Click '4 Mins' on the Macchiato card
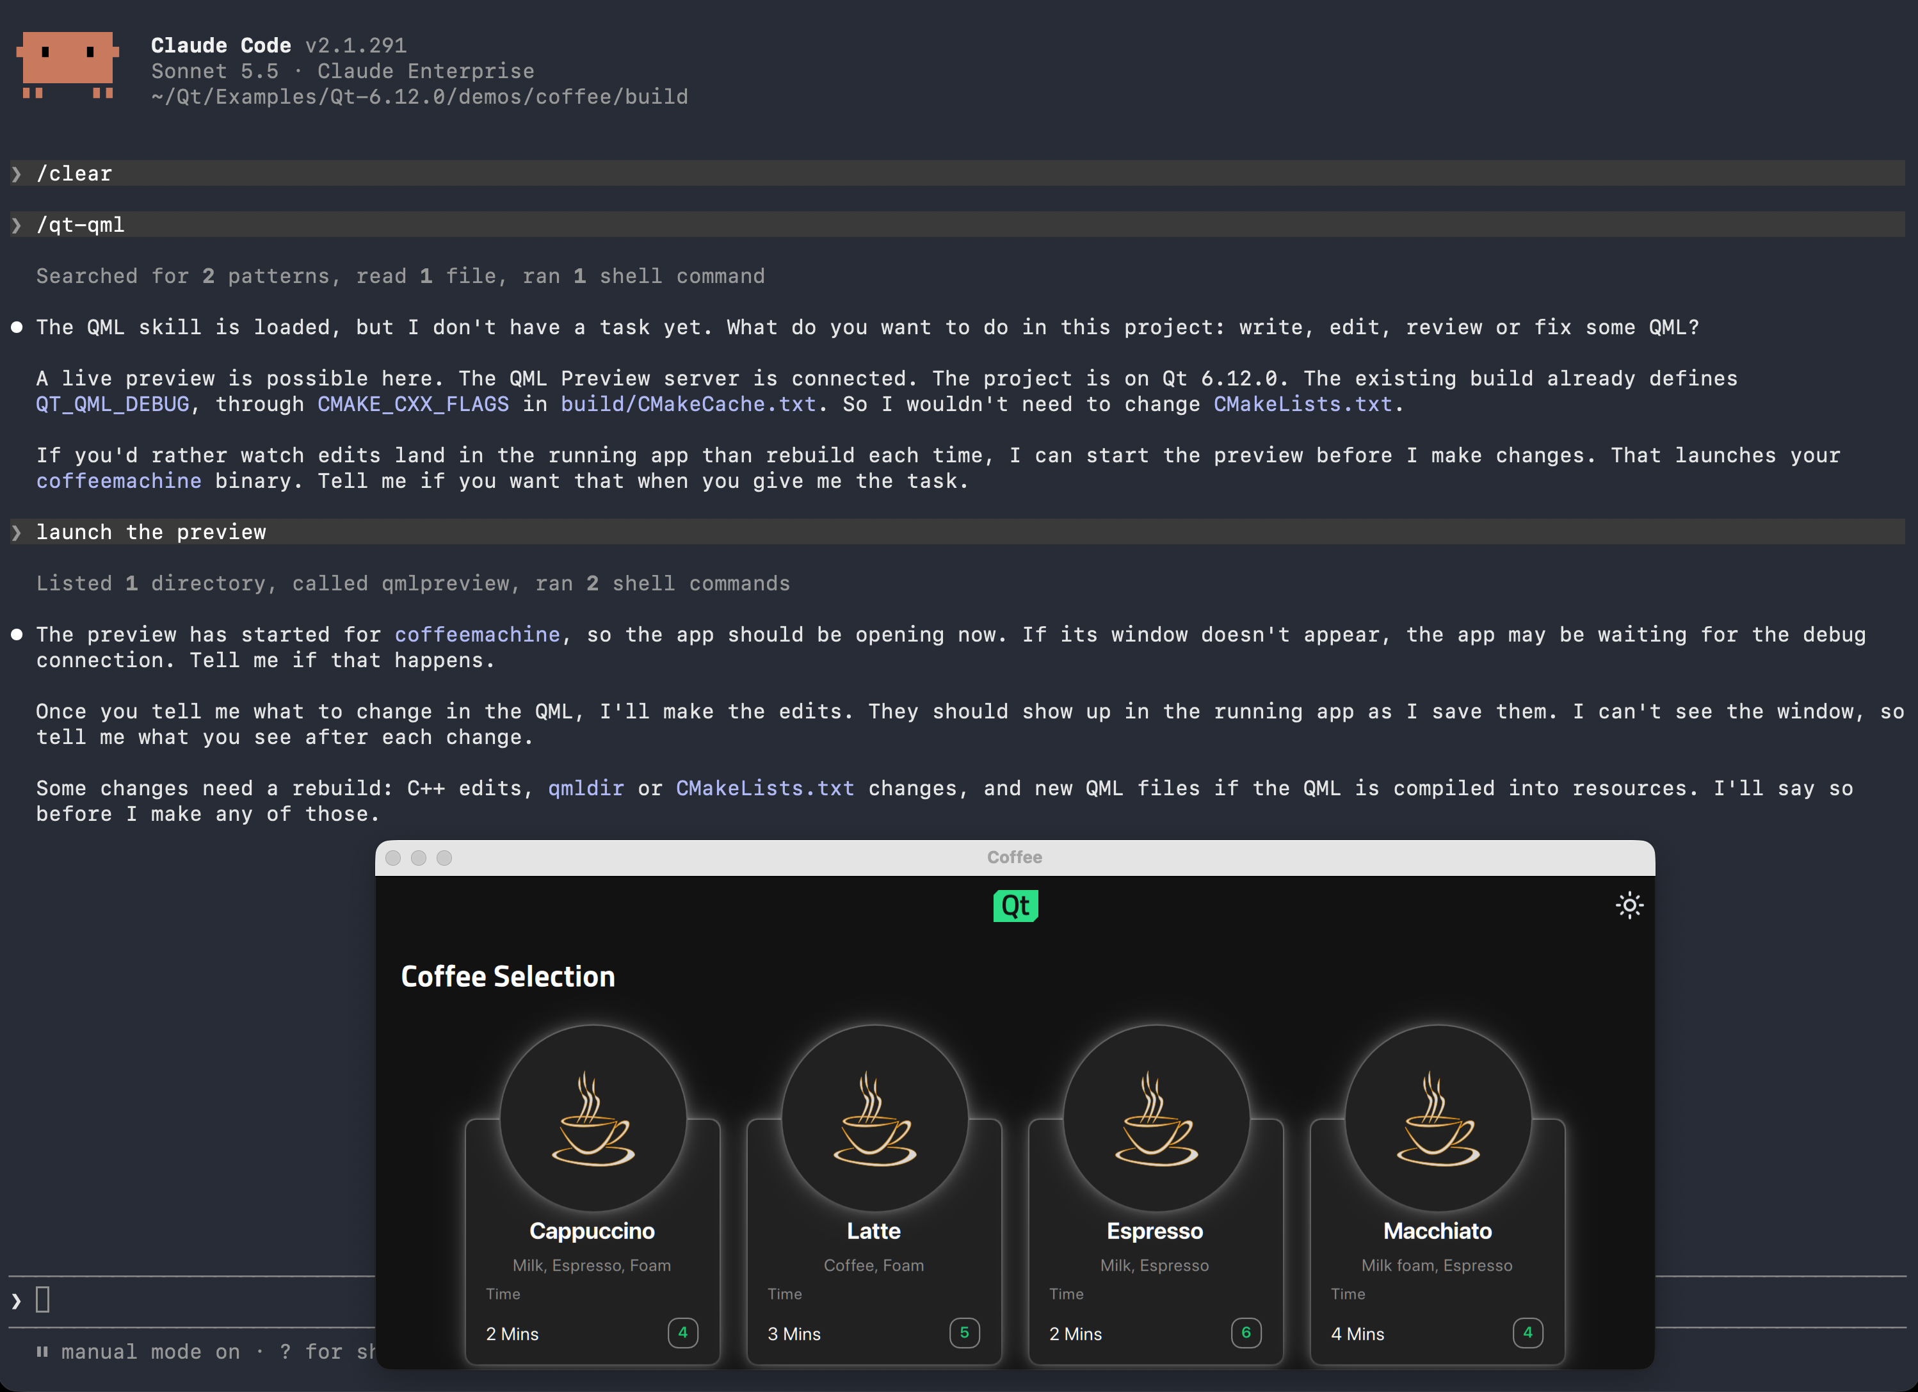 coord(1357,1334)
